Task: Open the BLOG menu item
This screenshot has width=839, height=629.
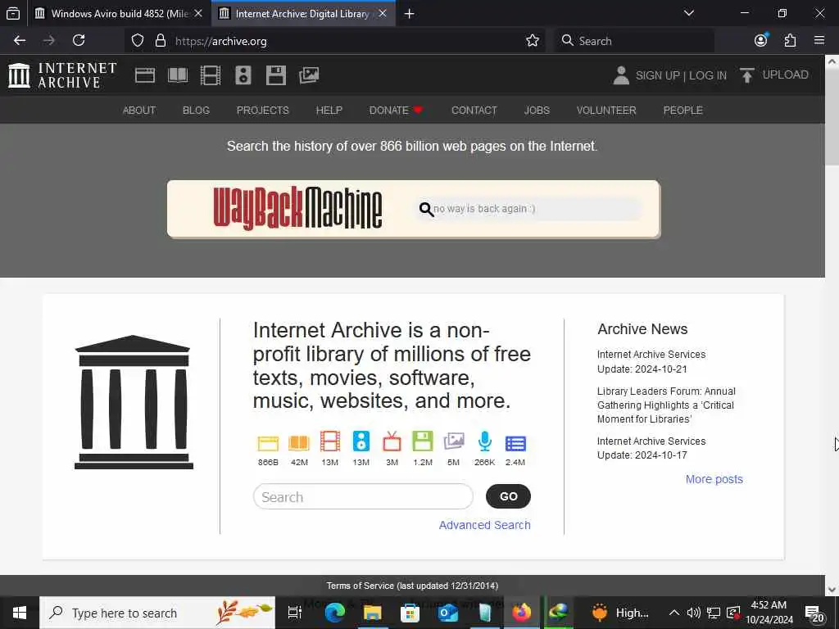Action: point(196,111)
